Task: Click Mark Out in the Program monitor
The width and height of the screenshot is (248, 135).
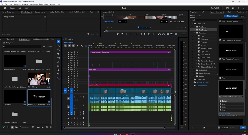Action: click(x=130, y=34)
